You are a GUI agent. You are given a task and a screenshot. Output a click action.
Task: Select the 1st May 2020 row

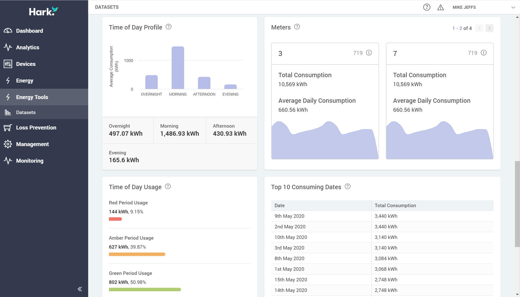pyautogui.click(x=382, y=269)
